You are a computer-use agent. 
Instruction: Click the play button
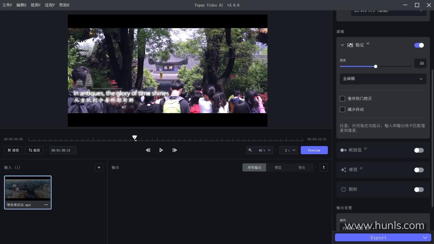[x=161, y=150]
